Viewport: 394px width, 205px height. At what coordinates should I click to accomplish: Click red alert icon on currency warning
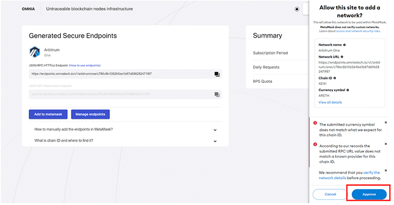315,123
